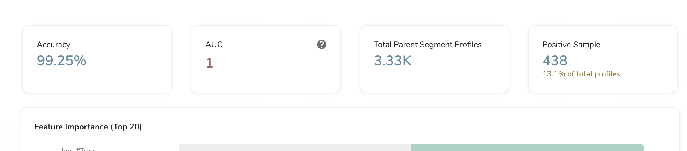Click the Accuracy metric label
Image resolution: width=687 pixels, height=151 pixels.
pos(53,45)
